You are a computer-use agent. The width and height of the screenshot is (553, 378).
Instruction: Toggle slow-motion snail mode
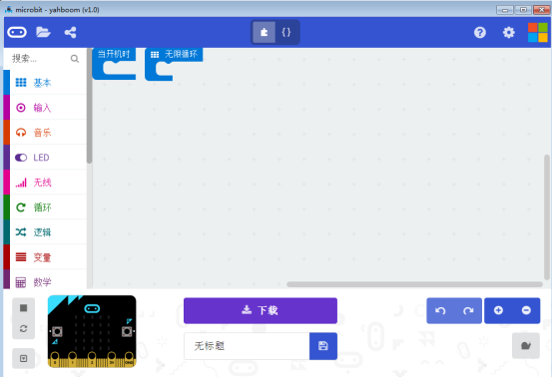tap(525, 346)
